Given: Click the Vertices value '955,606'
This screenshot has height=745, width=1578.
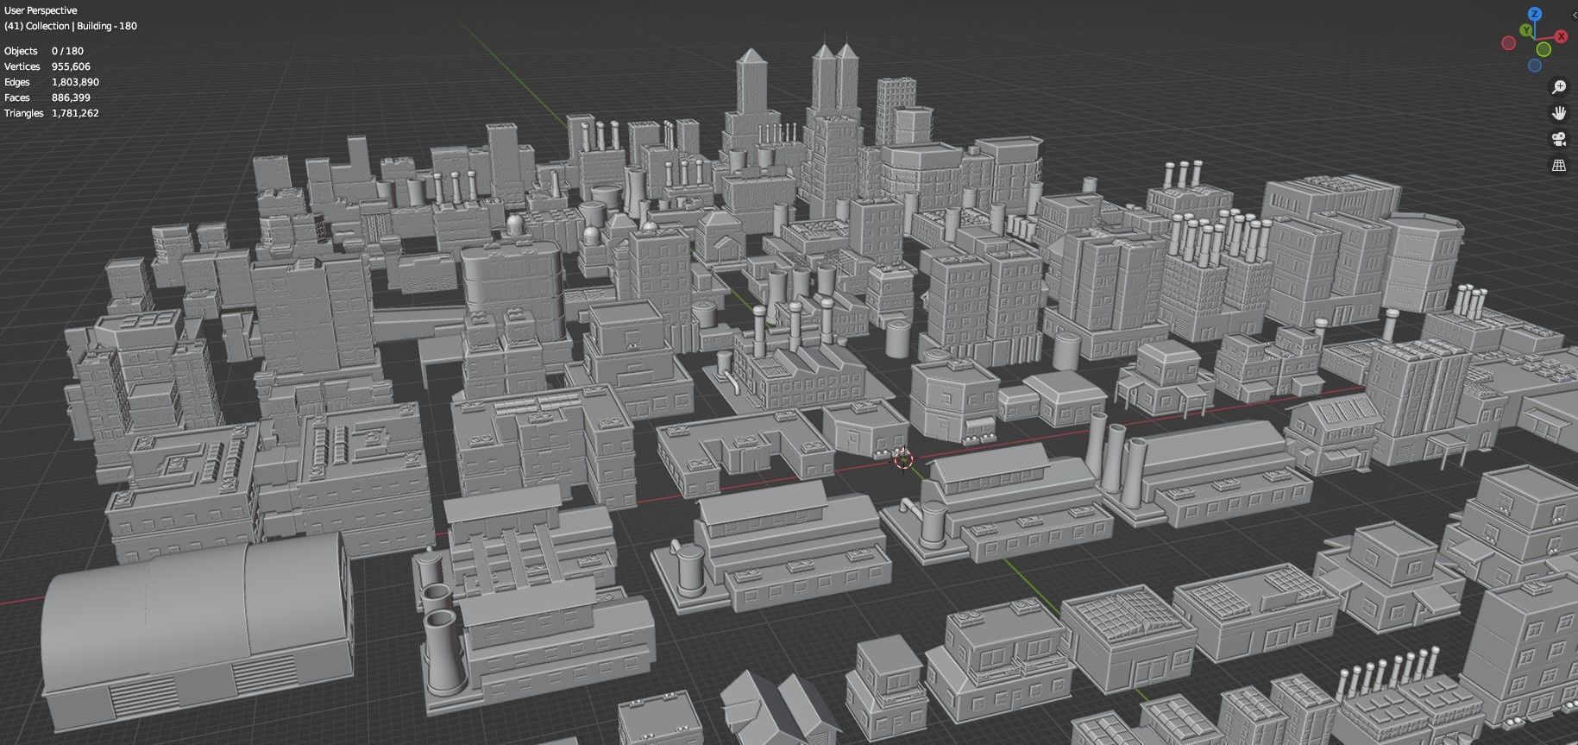Looking at the screenshot, I should (71, 66).
